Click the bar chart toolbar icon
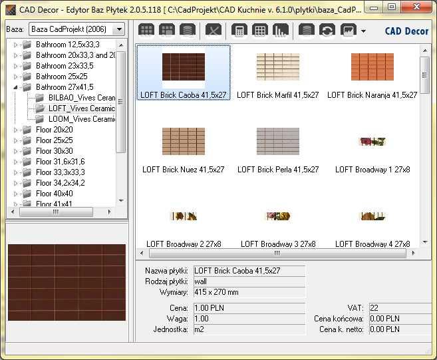This screenshot has height=360, width=437. coord(281,29)
